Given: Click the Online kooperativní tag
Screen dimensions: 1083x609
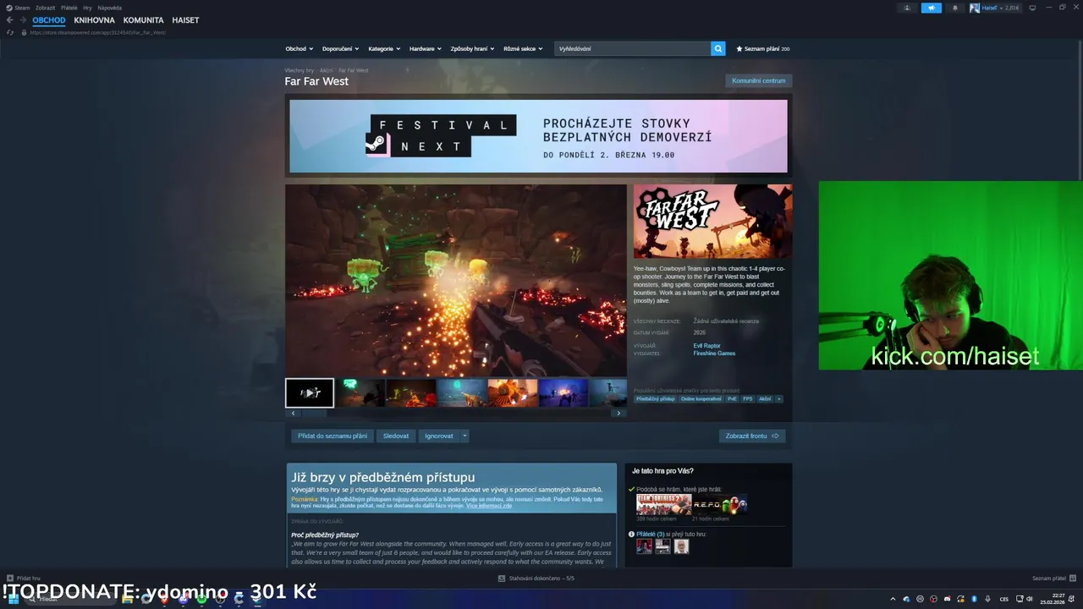Looking at the screenshot, I should click(701, 399).
